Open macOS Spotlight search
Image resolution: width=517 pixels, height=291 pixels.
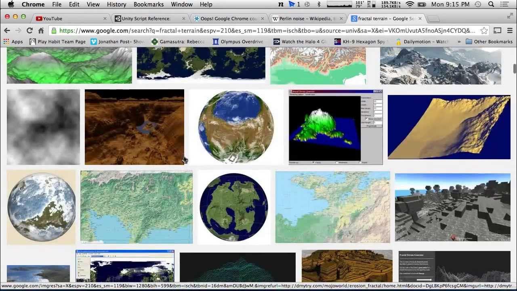coord(491,4)
